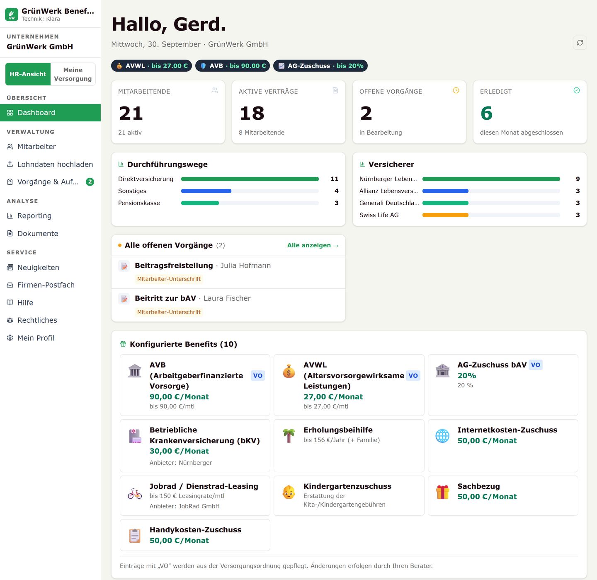
Task: Click the notification badge on Vorgänge & Aufträge
Action: pos(90,182)
